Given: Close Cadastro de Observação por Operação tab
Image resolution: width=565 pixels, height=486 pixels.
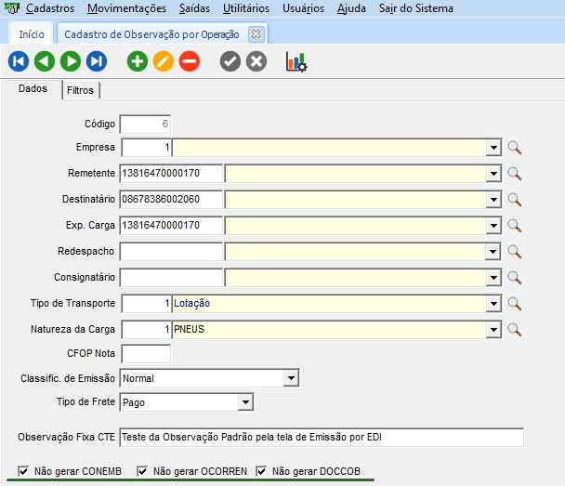Looking at the screenshot, I should pyautogui.click(x=256, y=34).
